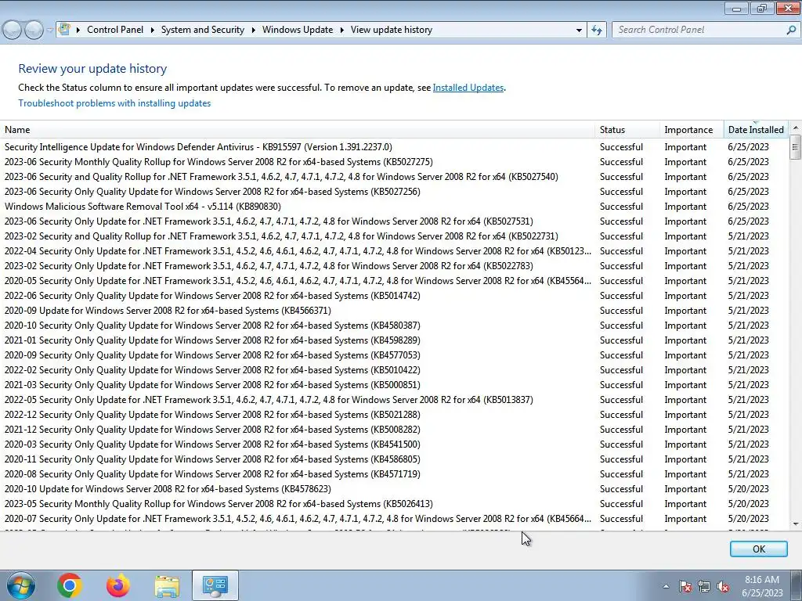Select Windows Malicious Software Removal Tool row
Image resolution: width=802 pixels, height=601 pixels.
[x=394, y=207]
